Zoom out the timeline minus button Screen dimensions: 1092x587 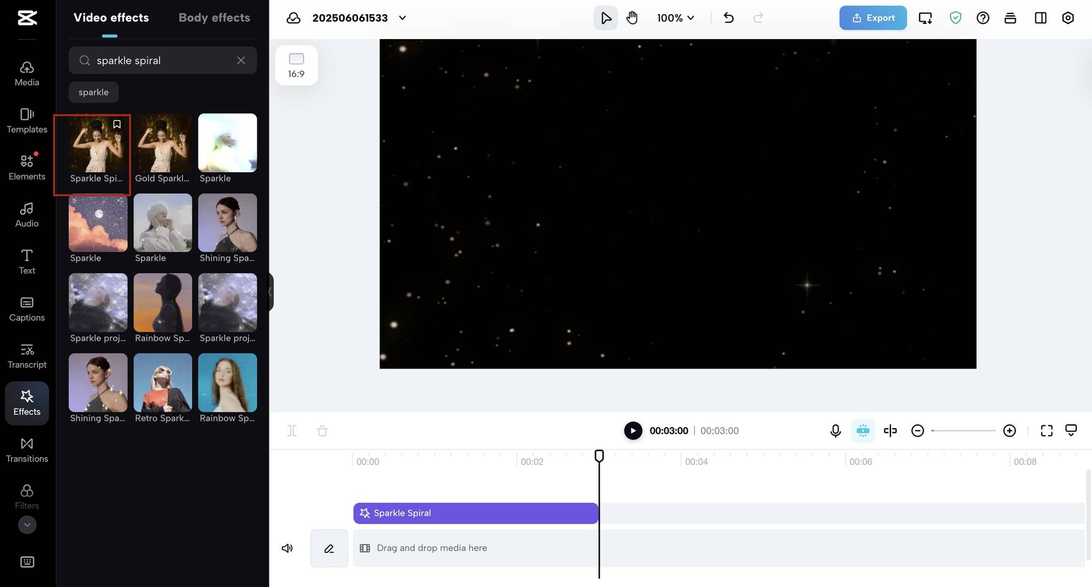(x=917, y=431)
